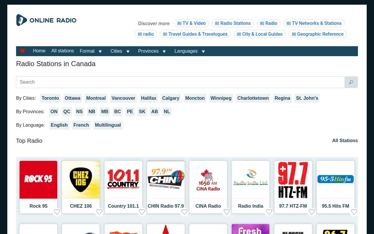The height and width of the screenshot is (234, 374).
Task: Focus the Search input field
Action: pyautogui.click(x=180, y=82)
